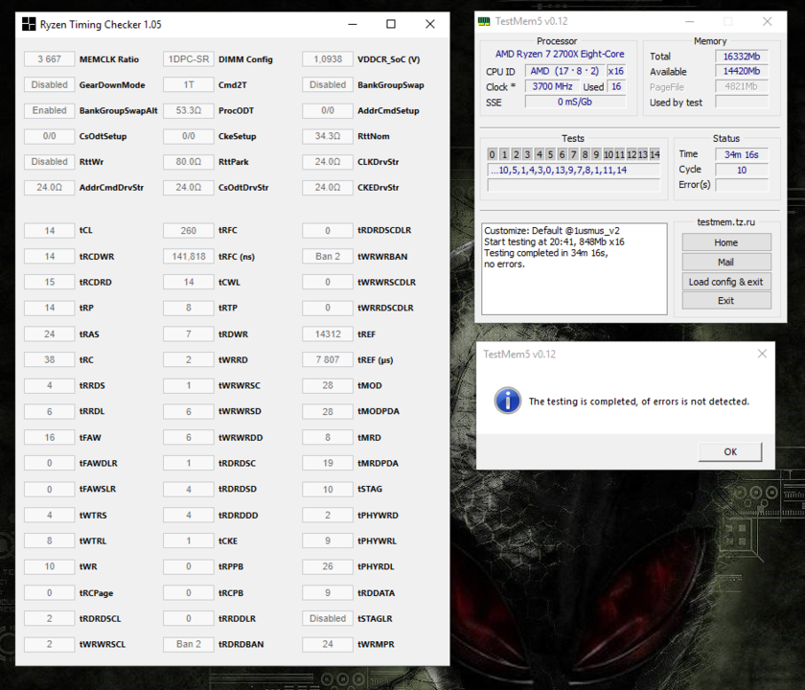Click the tCKE value field
The width and height of the screenshot is (805, 690).
click(x=189, y=540)
